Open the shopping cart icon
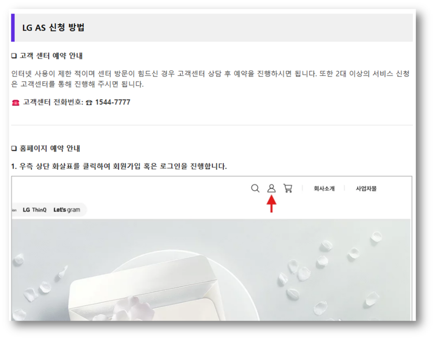434x339 pixels. pyautogui.click(x=288, y=189)
